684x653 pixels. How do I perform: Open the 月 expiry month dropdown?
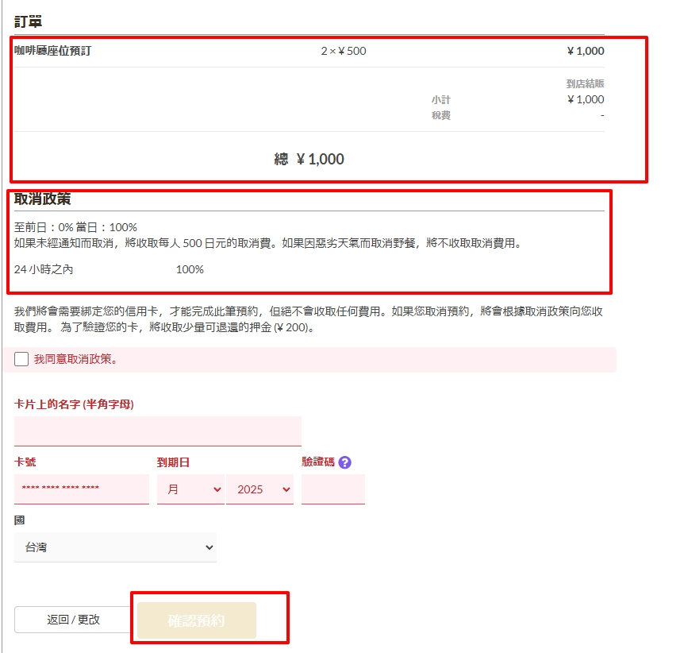click(190, 489)
